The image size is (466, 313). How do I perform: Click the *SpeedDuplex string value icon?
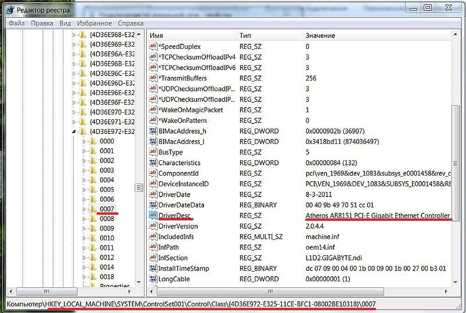click(x=153, y=46)
